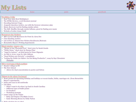Open the posts navigation link

click(x=66, y=12)
